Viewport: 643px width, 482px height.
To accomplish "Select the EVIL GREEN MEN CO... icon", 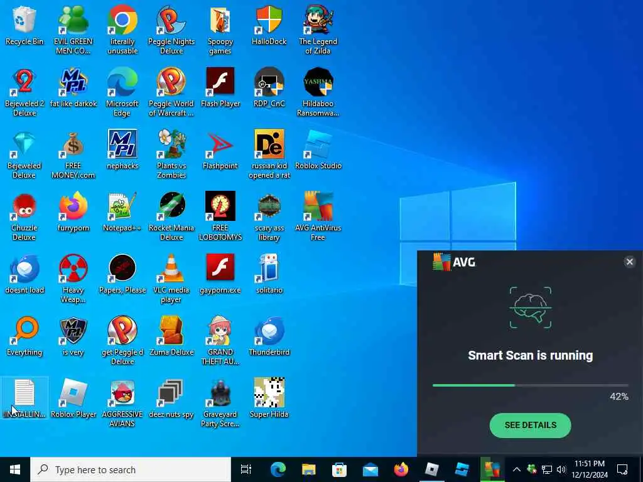I will [x=73, y=29].
